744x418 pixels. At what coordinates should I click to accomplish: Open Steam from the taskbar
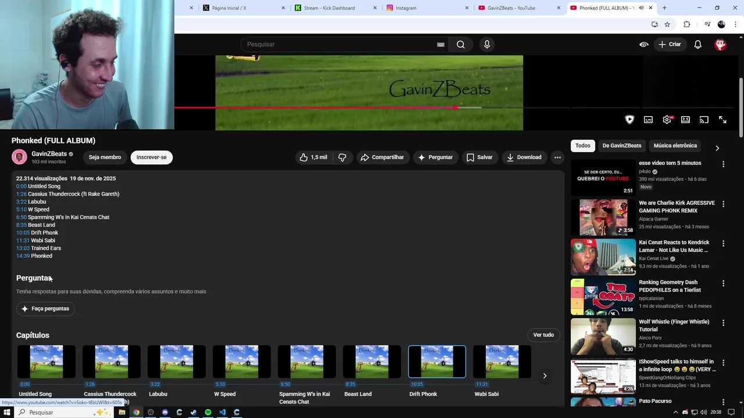194,412
